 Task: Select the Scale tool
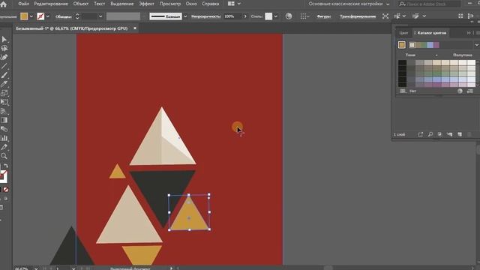tap(4, 93)
